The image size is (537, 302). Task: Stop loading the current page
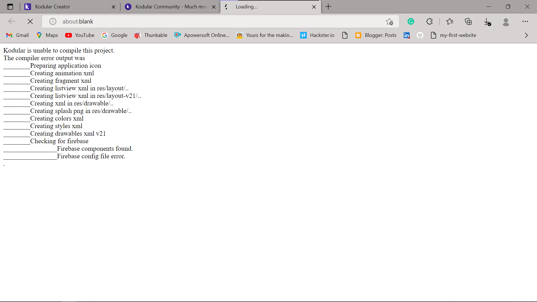(30, 21)
